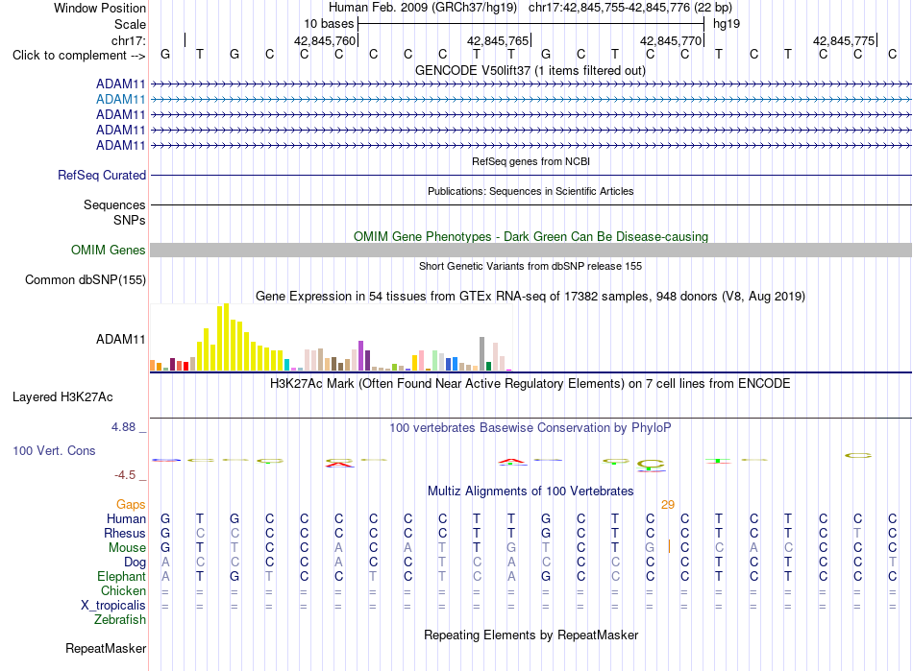The height and width of the screenshot is (671, 913).
Task: Click the Zebrafish species label
Action: coord(120,620)
